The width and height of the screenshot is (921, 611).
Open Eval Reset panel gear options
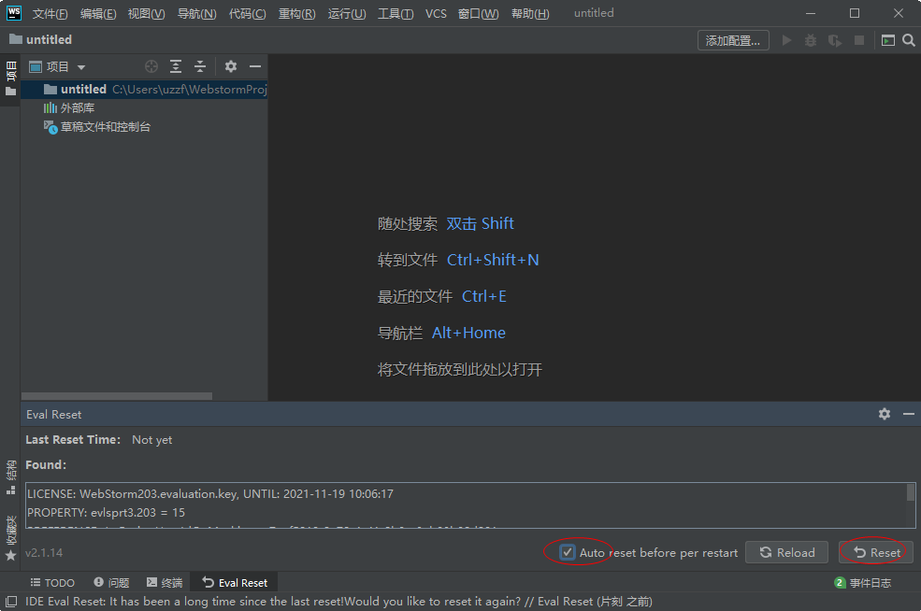[x=885, y=414]
